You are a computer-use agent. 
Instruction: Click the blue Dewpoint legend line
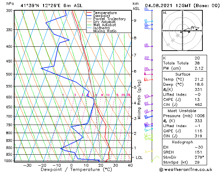tap(89, 16)
